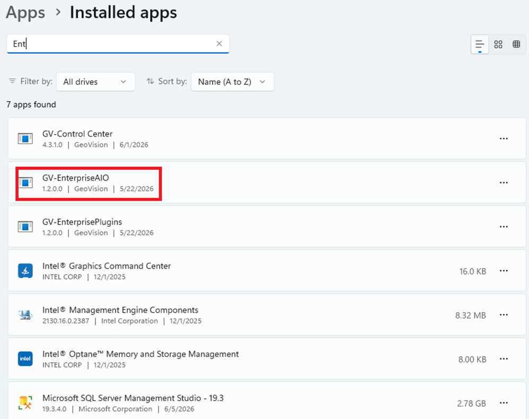Click the 8.00 KB size value

(472, 360)
